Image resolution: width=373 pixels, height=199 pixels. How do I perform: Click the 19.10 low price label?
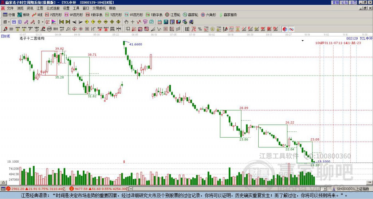tap(315, 165)
